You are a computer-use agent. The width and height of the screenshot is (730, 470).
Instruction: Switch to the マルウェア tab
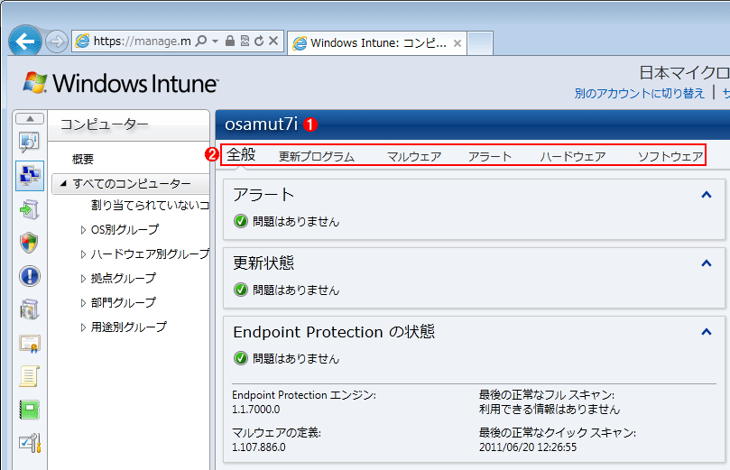click(x=414, y=157)
